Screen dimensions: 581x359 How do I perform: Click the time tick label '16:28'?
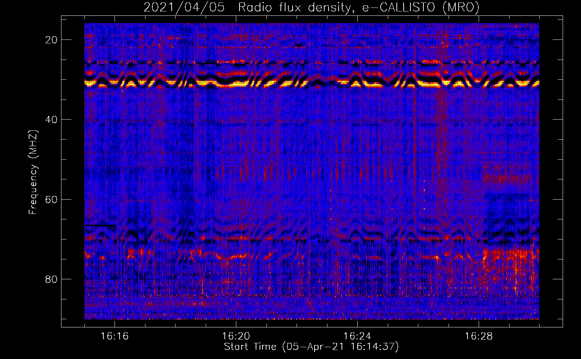pyautogui.click(x=479, y=336)
